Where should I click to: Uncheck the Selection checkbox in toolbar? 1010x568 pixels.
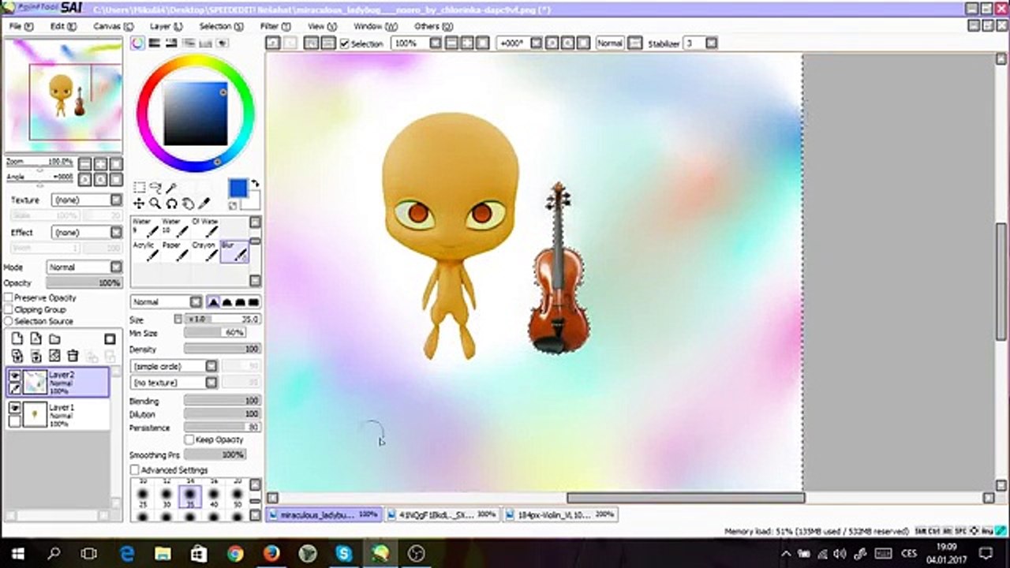(345, 43)
